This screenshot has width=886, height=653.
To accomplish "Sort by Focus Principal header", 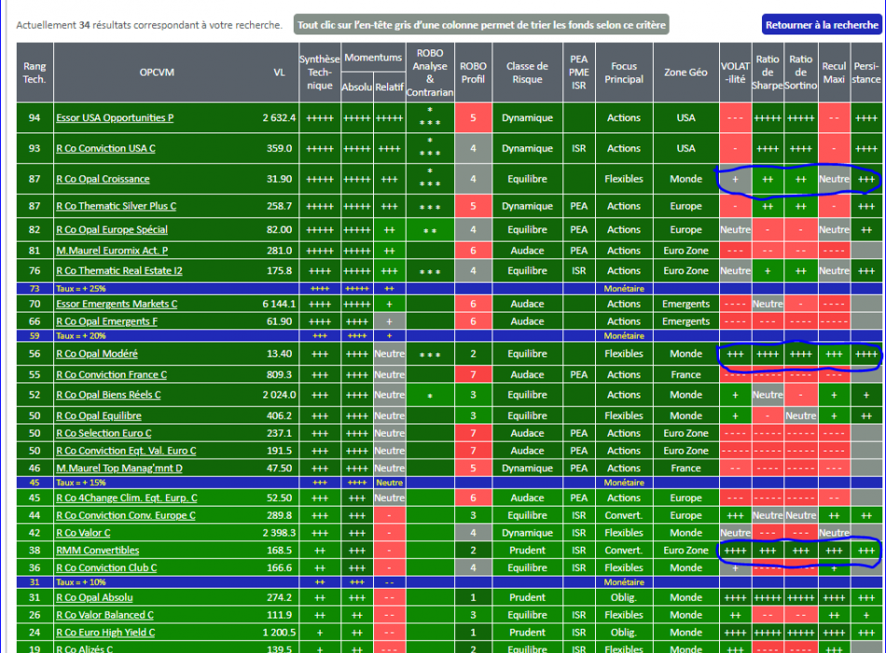I will [x=624, y=73].
